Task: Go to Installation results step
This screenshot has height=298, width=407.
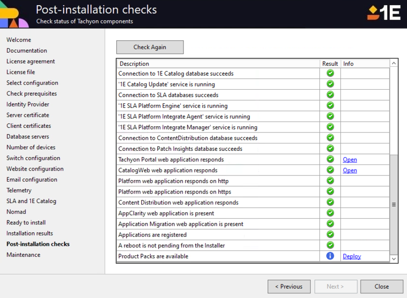Action: tap(30, 233)
